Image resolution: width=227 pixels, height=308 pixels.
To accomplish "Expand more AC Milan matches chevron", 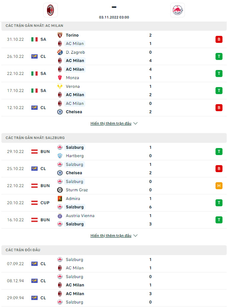I will click(x=135, y=123).
